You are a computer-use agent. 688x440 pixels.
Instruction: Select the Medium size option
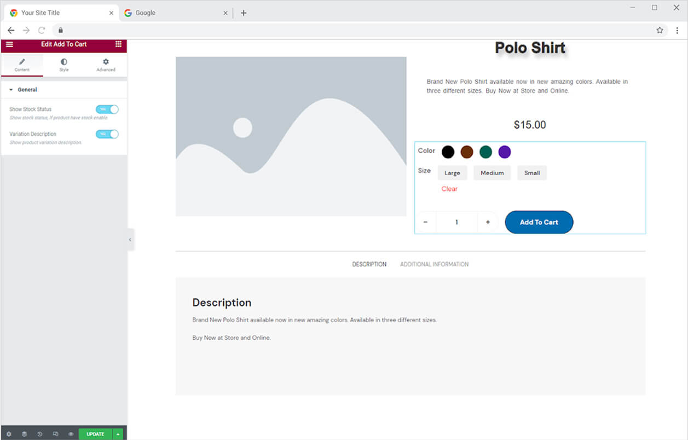click(492, 173)
